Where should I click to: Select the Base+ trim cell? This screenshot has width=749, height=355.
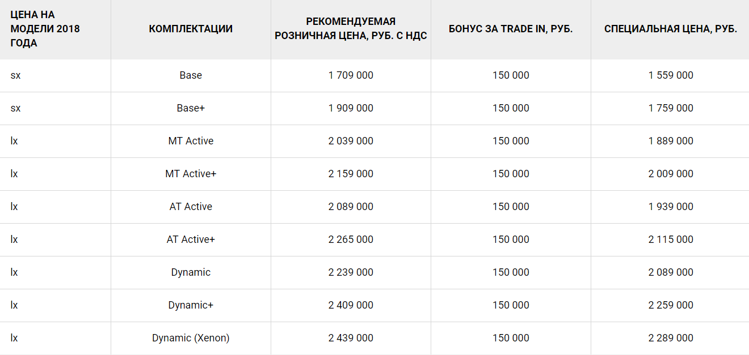(x=191, y=108)
